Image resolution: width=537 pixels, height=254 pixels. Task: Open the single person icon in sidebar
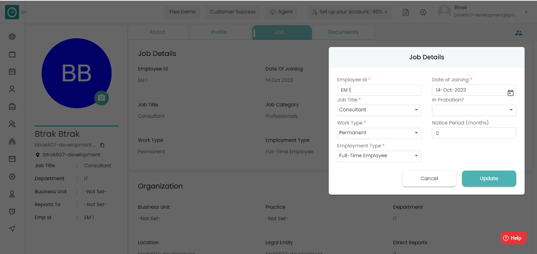coord(12,89)
